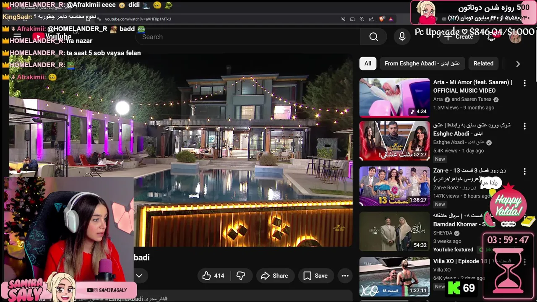This screenshot has height=302, width=537.
Task: Click the Create button
Action: point(460,37)
